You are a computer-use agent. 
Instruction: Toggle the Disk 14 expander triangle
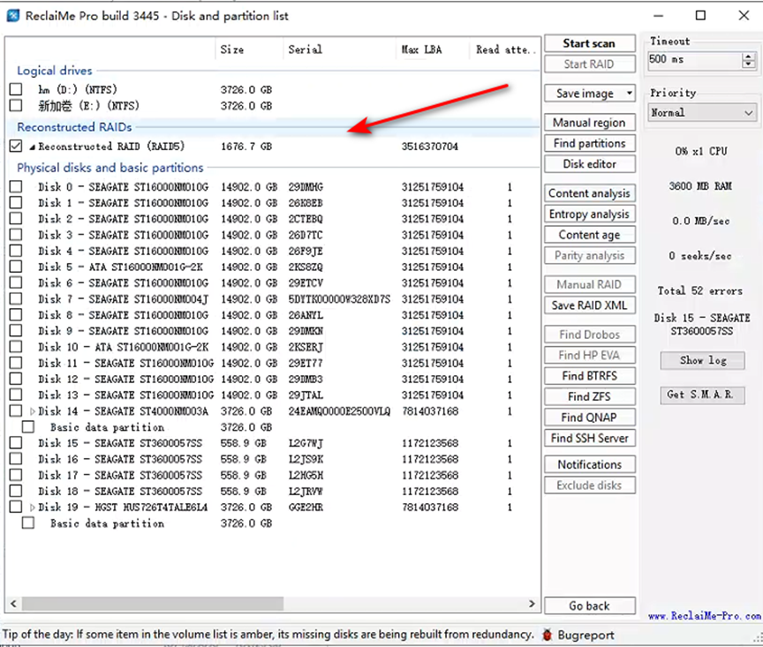point(32,411)
